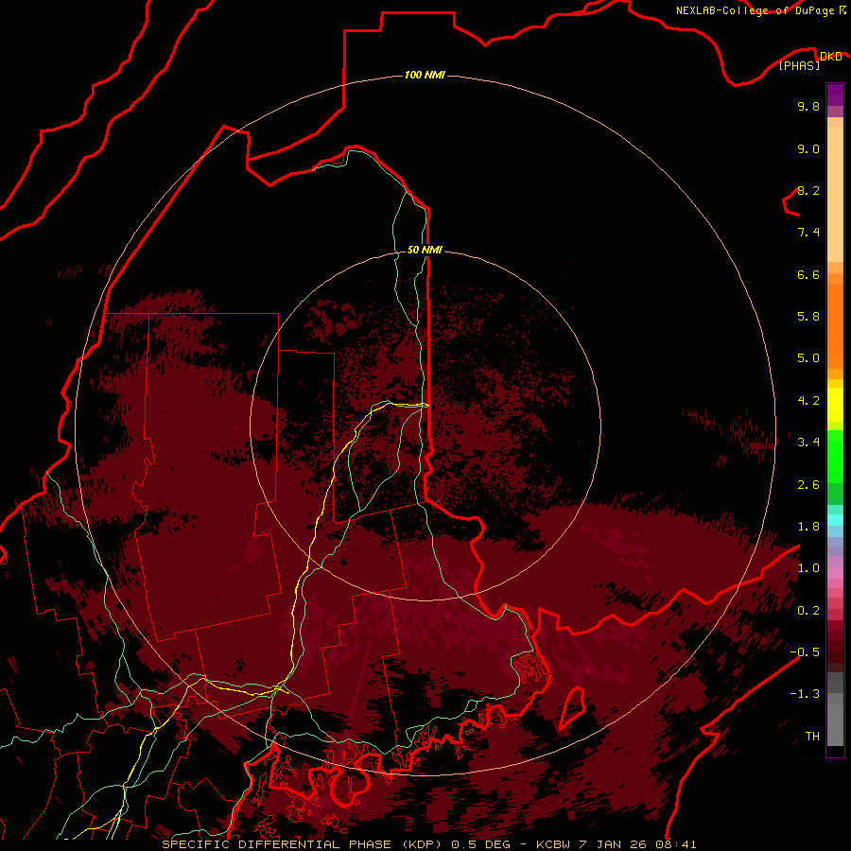Click the 6.6 value on color scale
The width and height of the screenshot is (851, 851).
[808, 274]
